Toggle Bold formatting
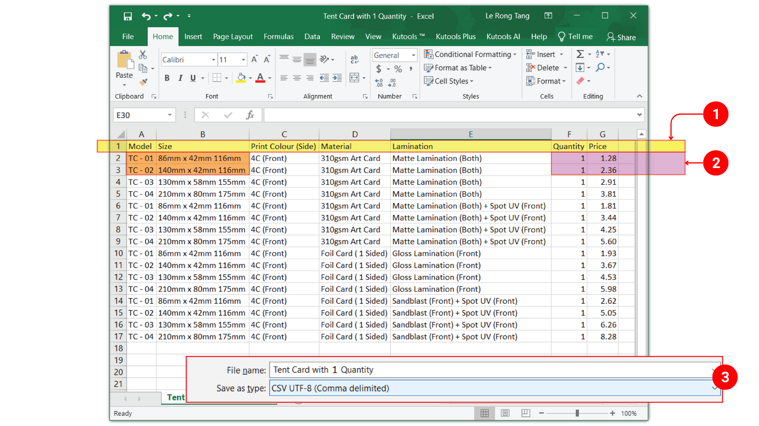Screen dimensions: 759x426 tap(167, 78)
